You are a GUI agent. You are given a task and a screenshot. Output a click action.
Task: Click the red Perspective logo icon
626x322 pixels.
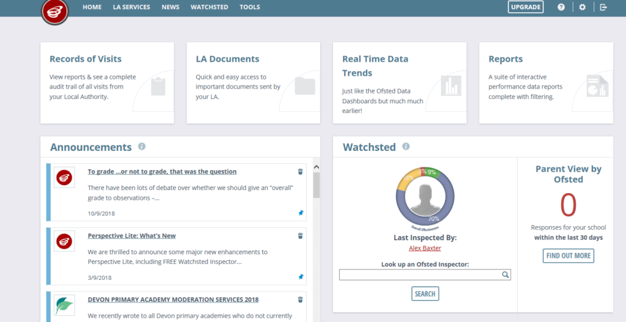pos(55,12)
